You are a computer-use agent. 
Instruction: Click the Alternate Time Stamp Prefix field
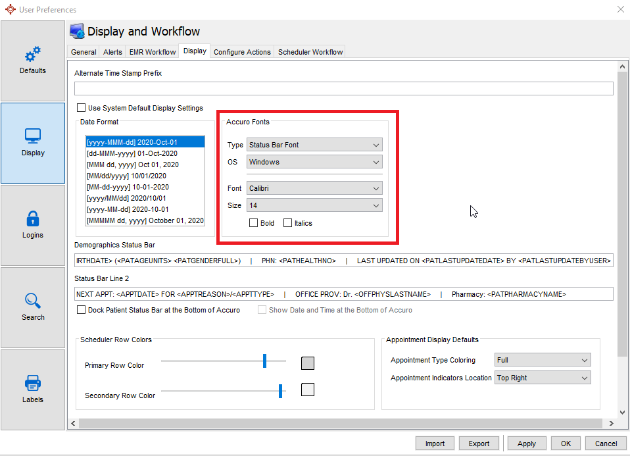click(343, 89)
